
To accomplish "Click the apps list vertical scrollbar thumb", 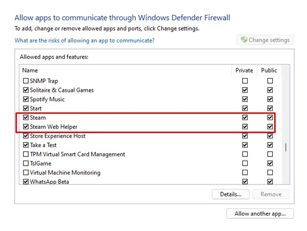I will coord(286,148).
